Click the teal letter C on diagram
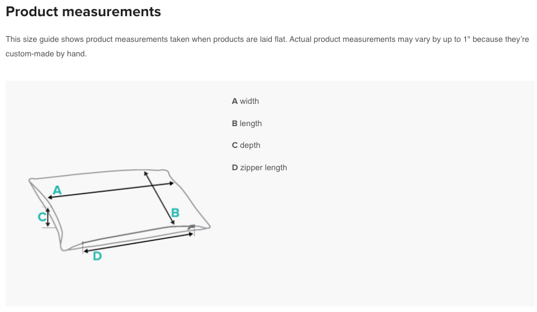This screenshot has width=537, height=312. (x=42, y=217)
